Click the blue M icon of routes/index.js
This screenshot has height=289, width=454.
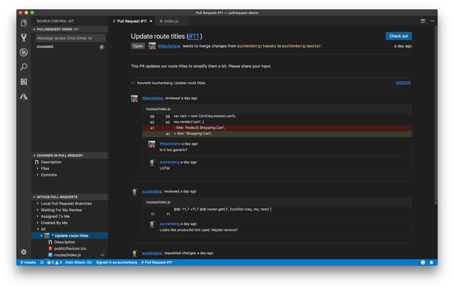click(x=50, y=255)
